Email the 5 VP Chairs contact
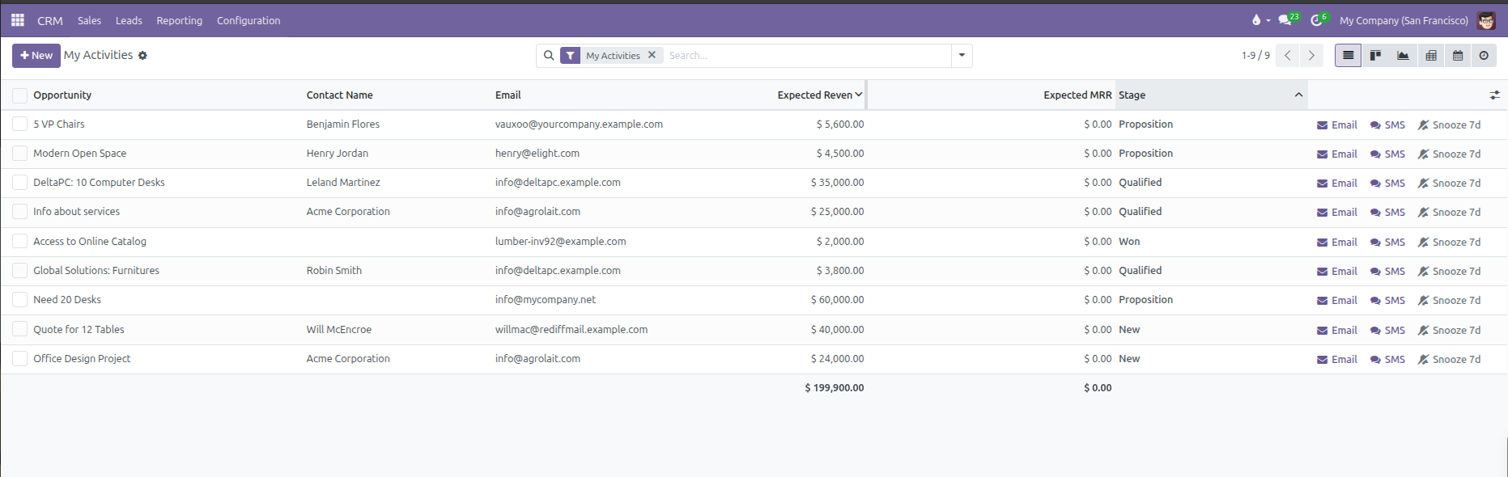Image resolution: width=1508 pixels, height=477 pixels. 1337,125
